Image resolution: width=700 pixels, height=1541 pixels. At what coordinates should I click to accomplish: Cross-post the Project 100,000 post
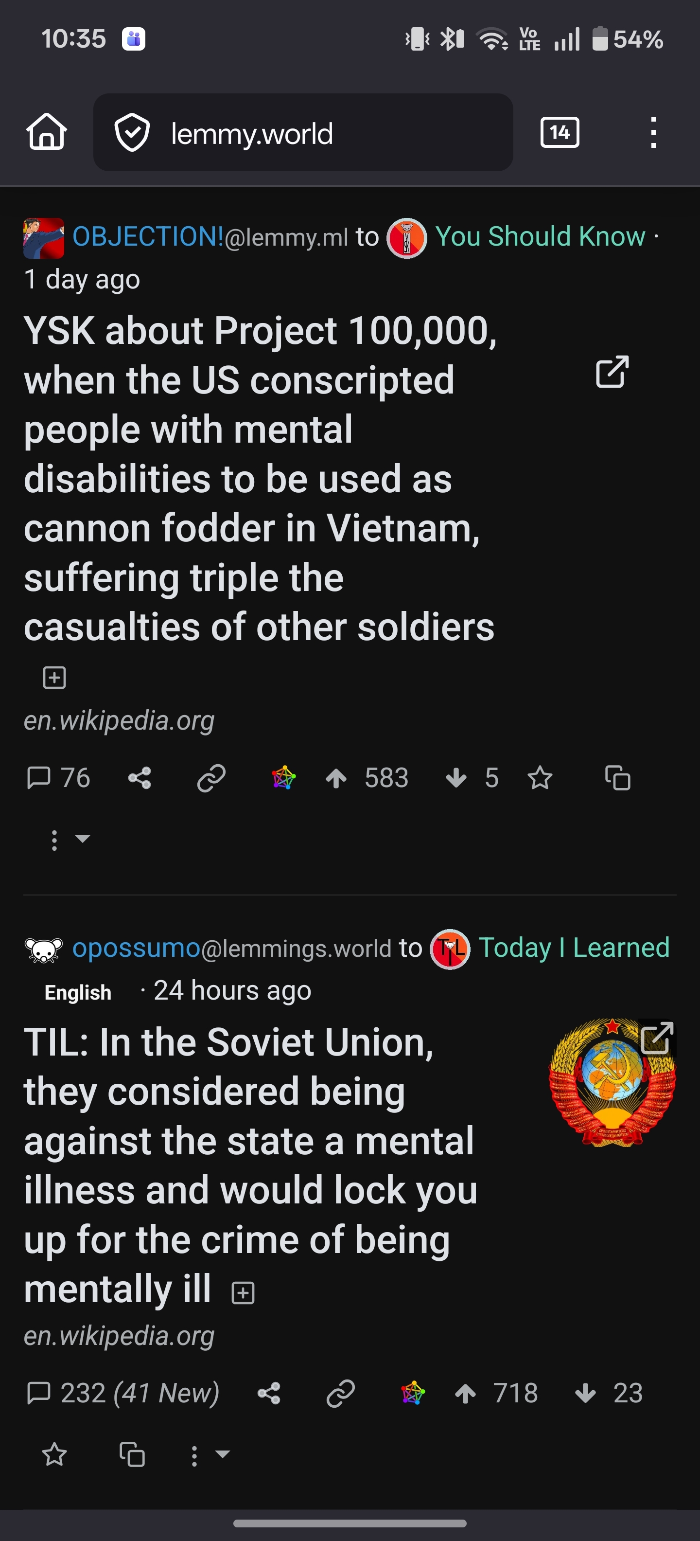tap(617, 778)
